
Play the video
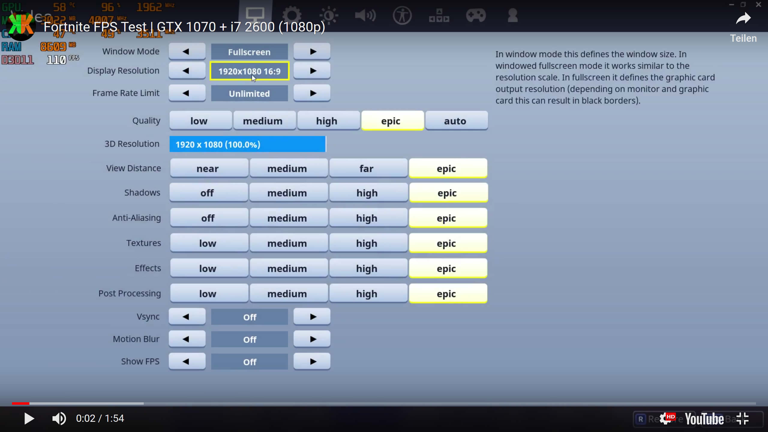coord(29,418)
